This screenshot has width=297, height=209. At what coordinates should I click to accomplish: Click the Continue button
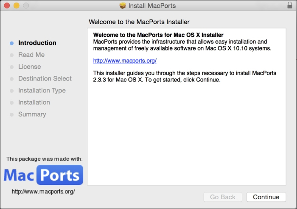coord(266,197)
